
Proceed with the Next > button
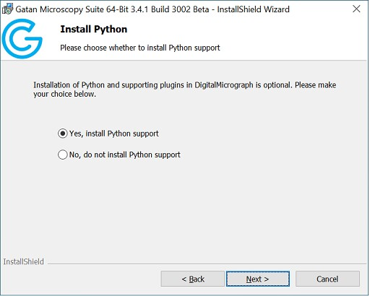[x=258, y=279]
